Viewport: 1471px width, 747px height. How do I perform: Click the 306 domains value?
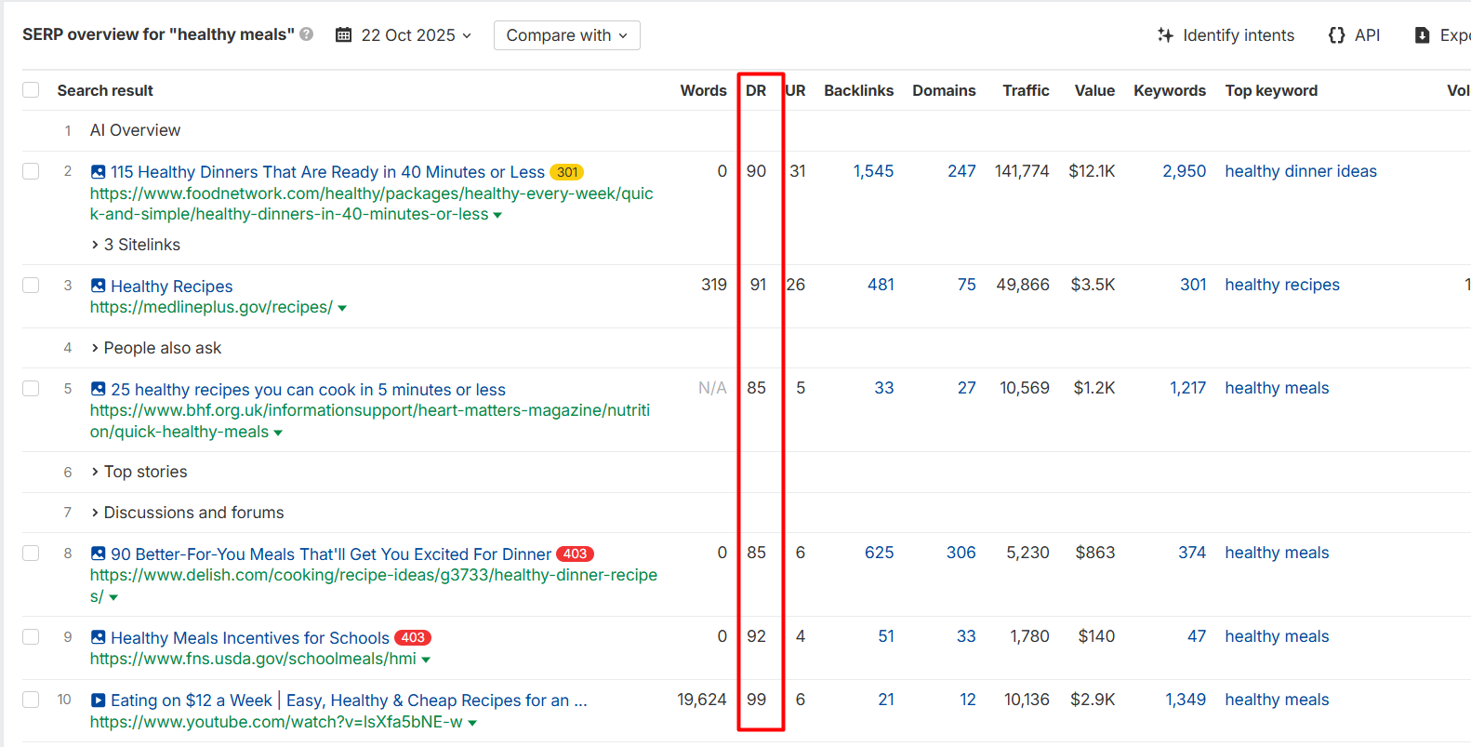click(961, 553)
